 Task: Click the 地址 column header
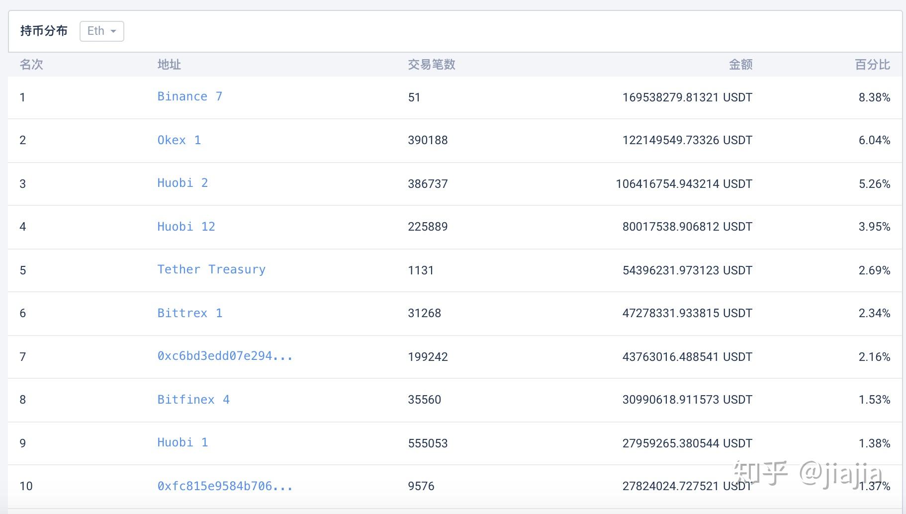[x=169, y=65]
